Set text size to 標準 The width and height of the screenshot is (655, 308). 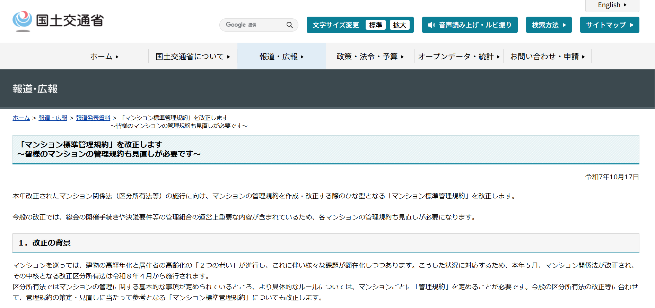375,25
